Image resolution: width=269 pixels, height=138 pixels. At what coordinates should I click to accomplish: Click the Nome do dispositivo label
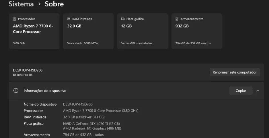point(40,104)
